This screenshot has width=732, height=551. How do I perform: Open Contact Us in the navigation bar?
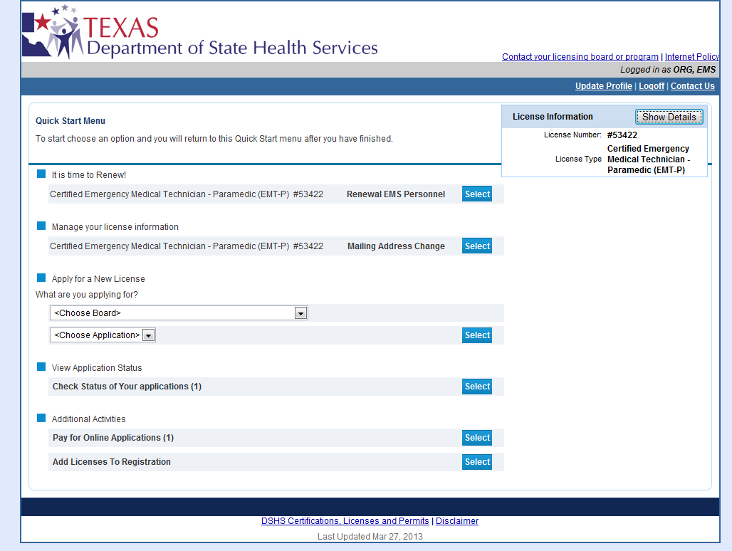coord(692,86)
